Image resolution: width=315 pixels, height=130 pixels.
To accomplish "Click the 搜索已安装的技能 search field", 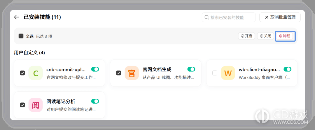I will coord(229,17).
